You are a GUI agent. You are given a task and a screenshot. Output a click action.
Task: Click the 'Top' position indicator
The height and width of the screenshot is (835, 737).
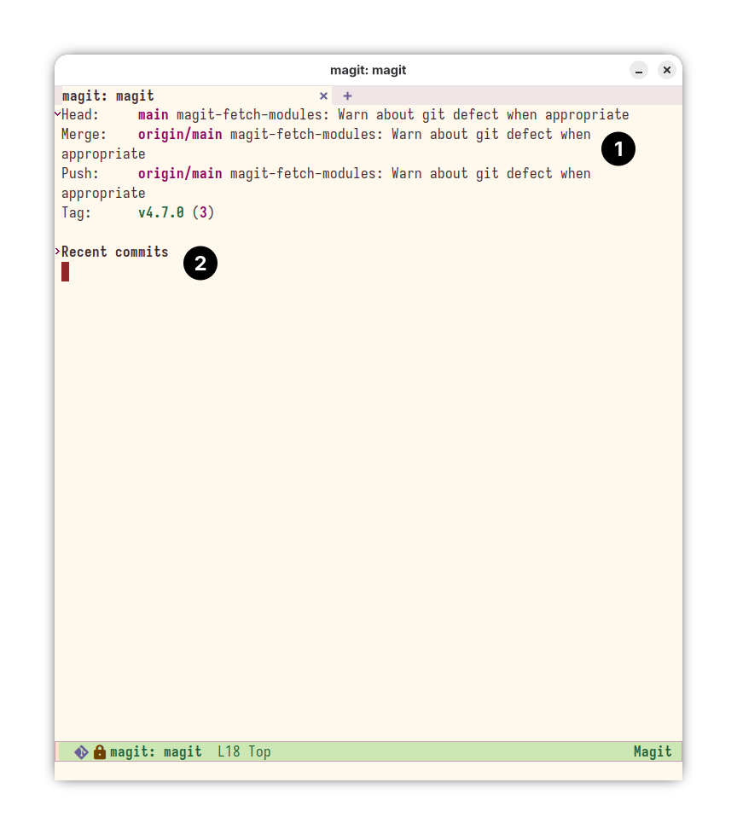[x=260, y=752]
